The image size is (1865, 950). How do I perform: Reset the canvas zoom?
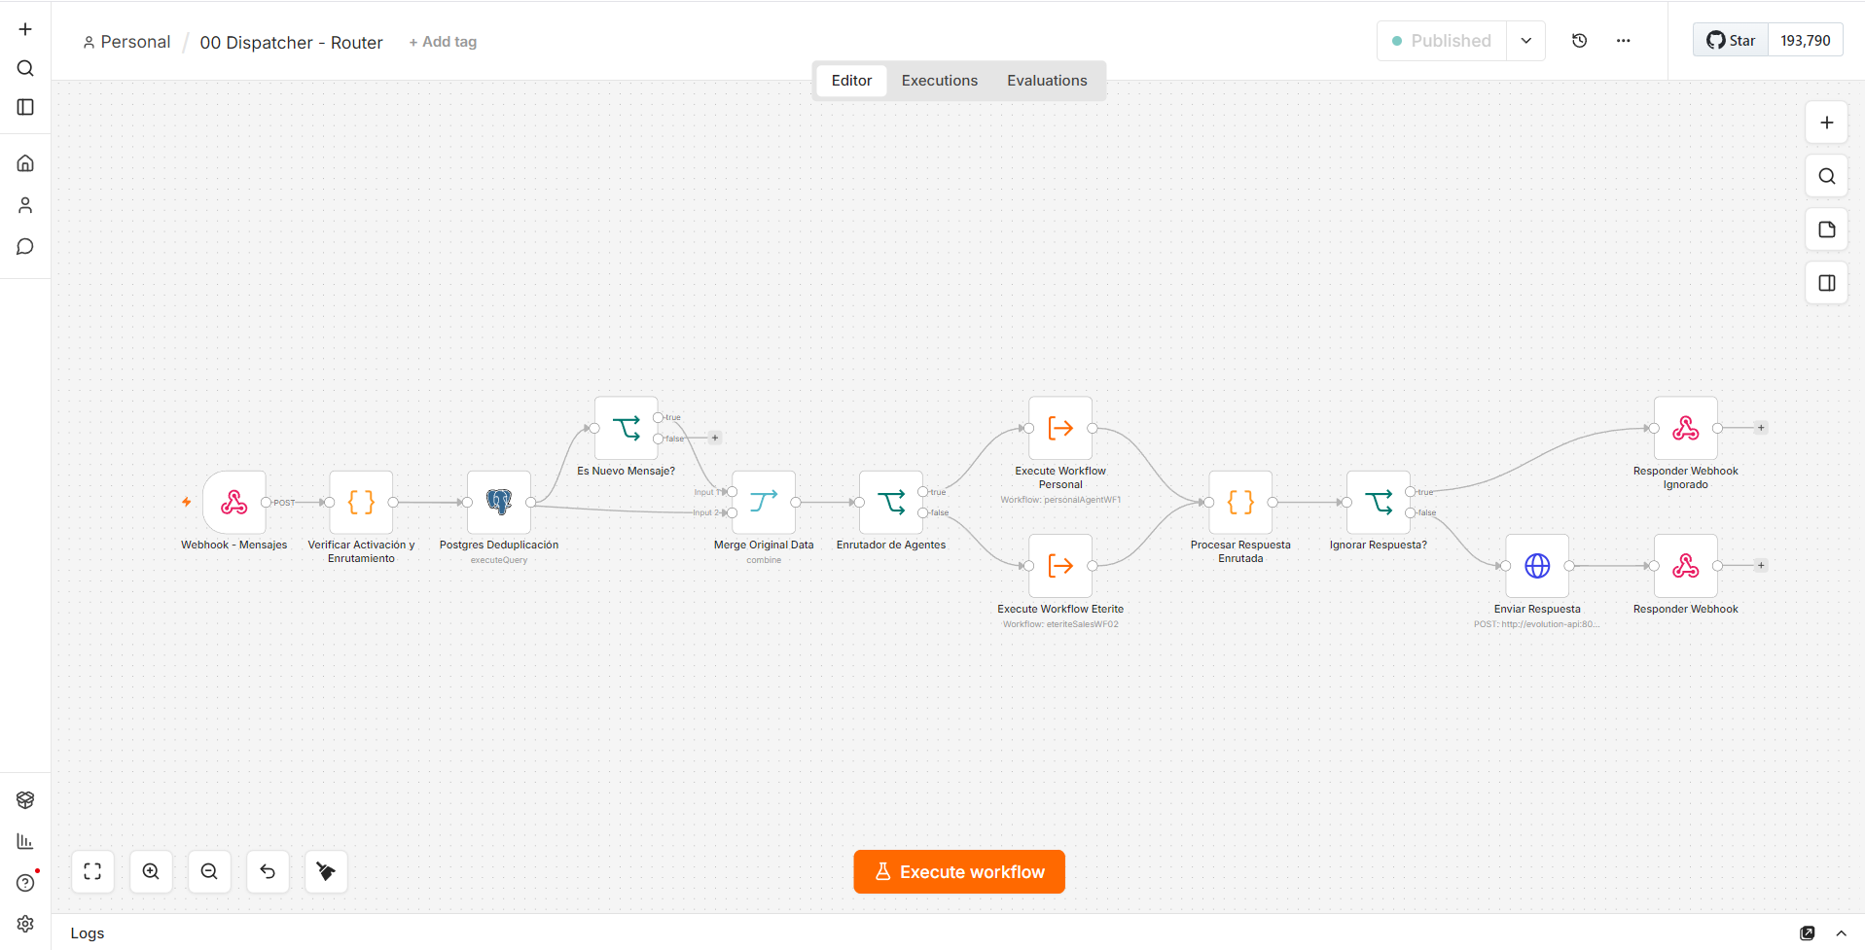click(268, 871)
